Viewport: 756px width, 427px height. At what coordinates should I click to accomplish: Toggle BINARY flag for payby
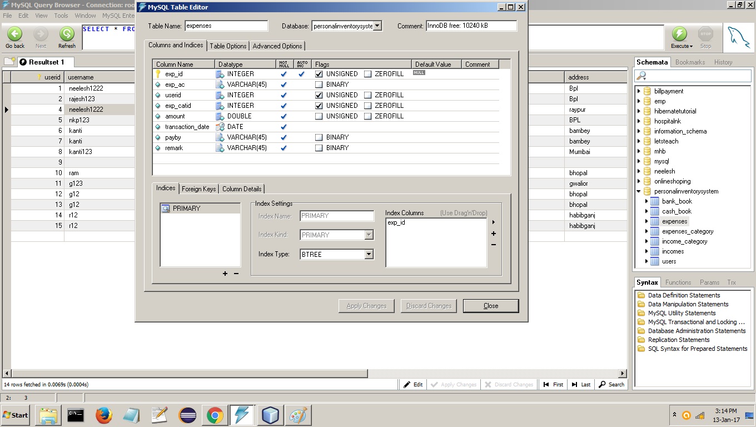click(319, 137)
